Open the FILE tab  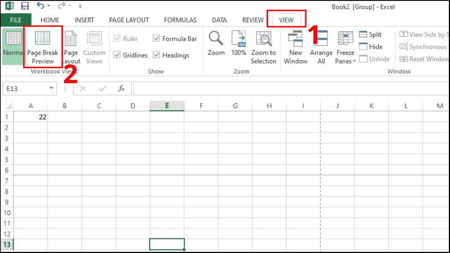pos(16,20)
